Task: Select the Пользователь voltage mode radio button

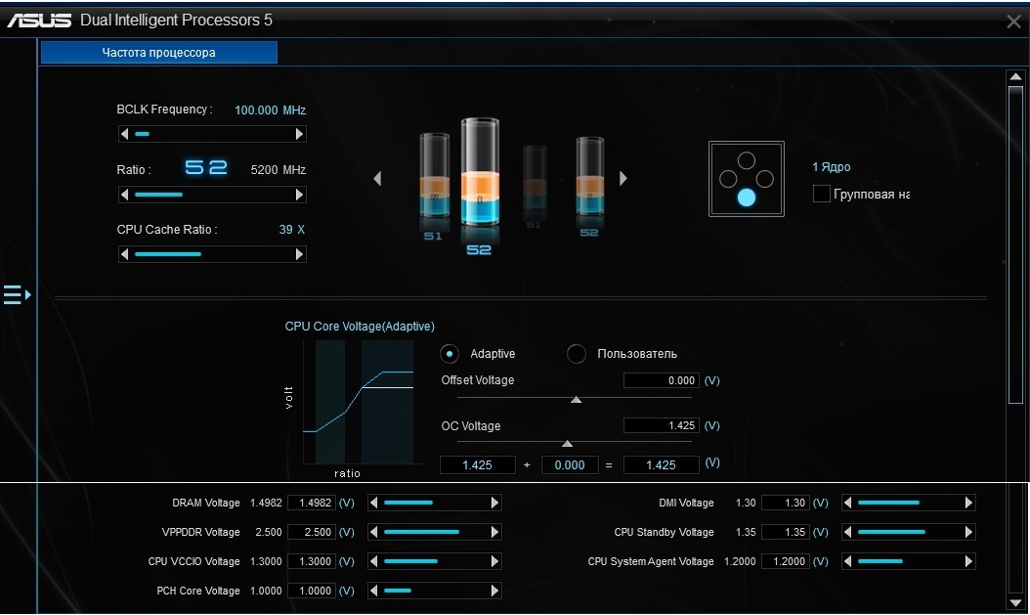Action: point(577,354)
